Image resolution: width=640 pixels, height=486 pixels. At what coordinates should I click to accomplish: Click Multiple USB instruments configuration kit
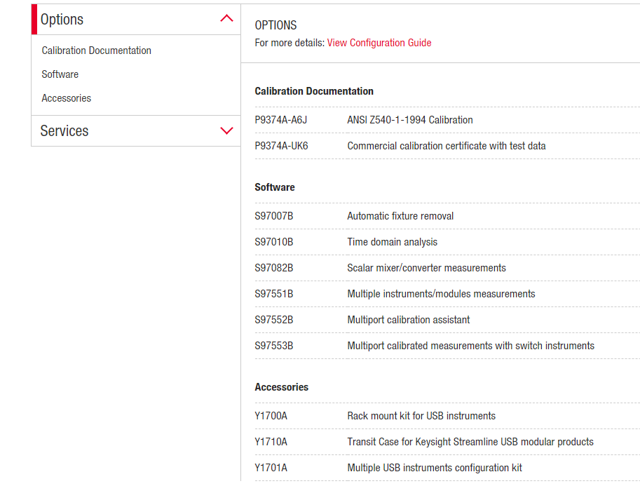pyautogui.click(x=434, y=468)
